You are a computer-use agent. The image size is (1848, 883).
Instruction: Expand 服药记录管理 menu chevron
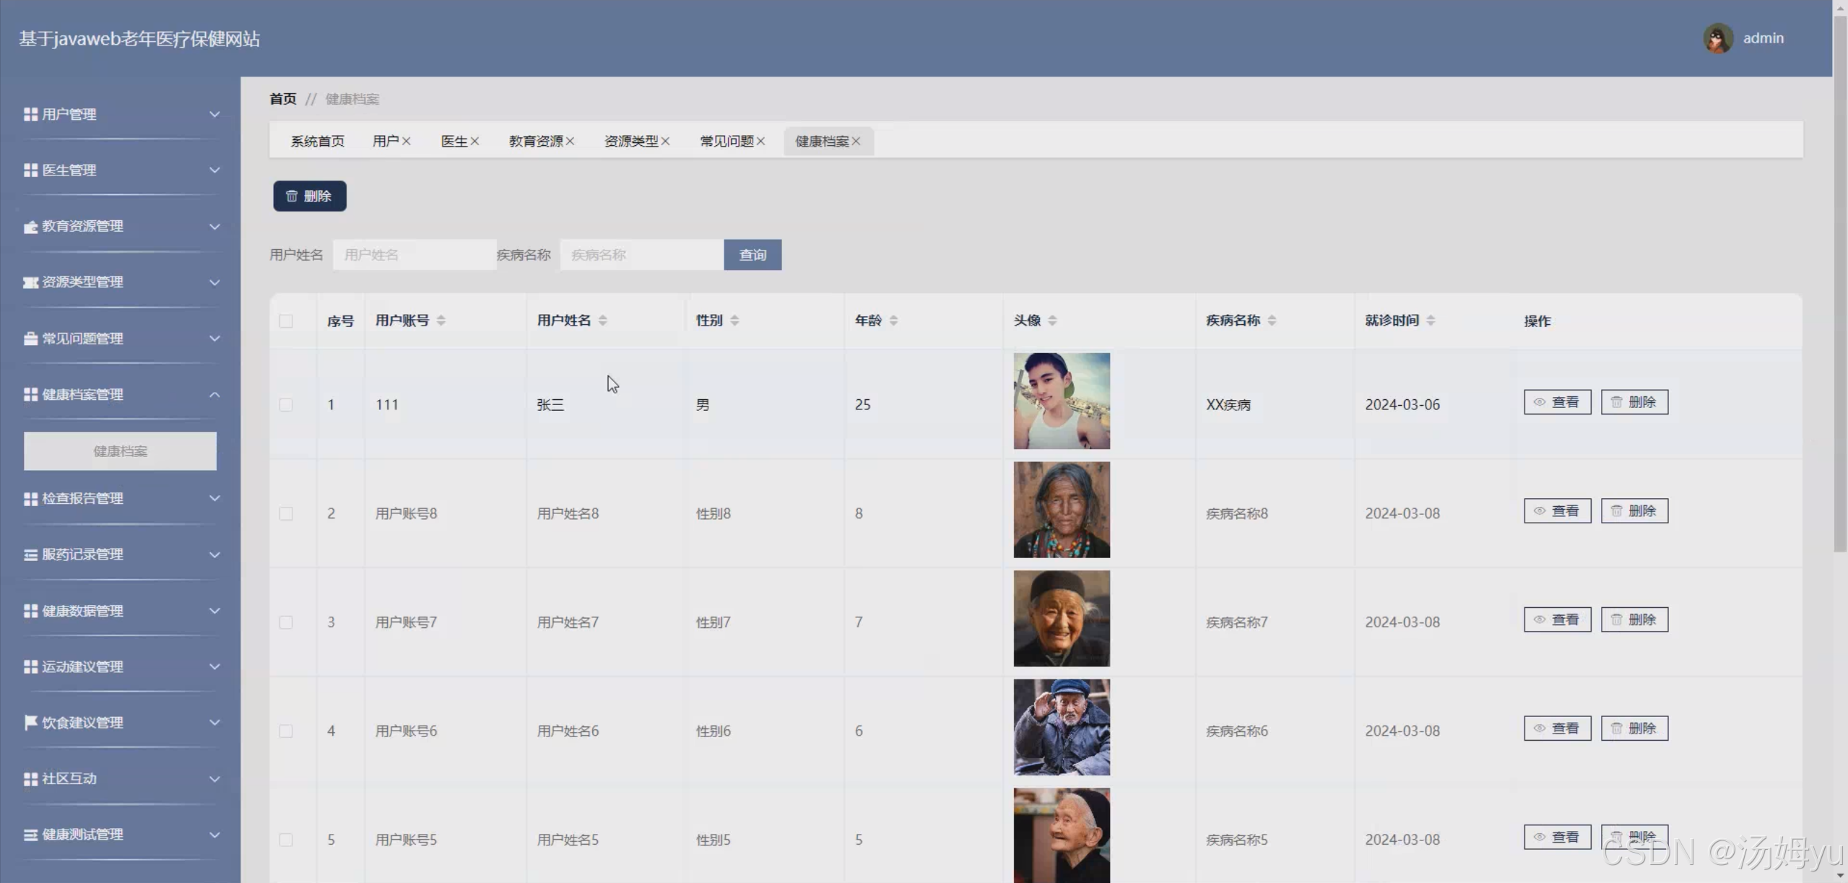[x=214, y=555]
